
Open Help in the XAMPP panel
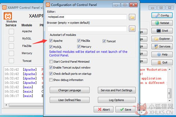[162, 54]
